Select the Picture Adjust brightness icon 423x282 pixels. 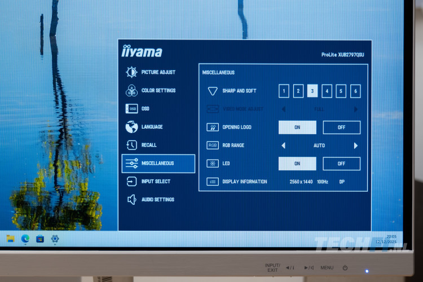(x=131, y=72)
